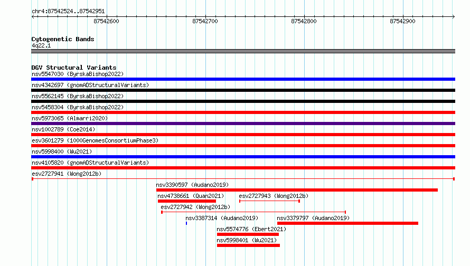
Task: Select the 4q22.1 band label
Action: point(41,45)
